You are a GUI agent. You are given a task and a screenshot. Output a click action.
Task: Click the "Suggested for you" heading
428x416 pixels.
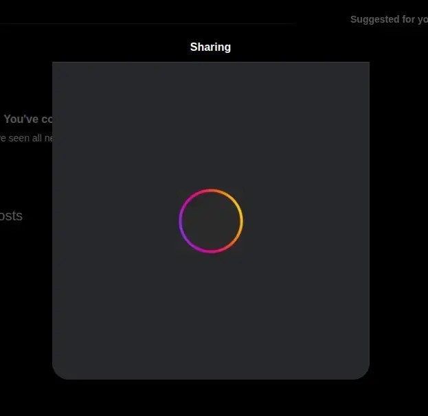388,19
